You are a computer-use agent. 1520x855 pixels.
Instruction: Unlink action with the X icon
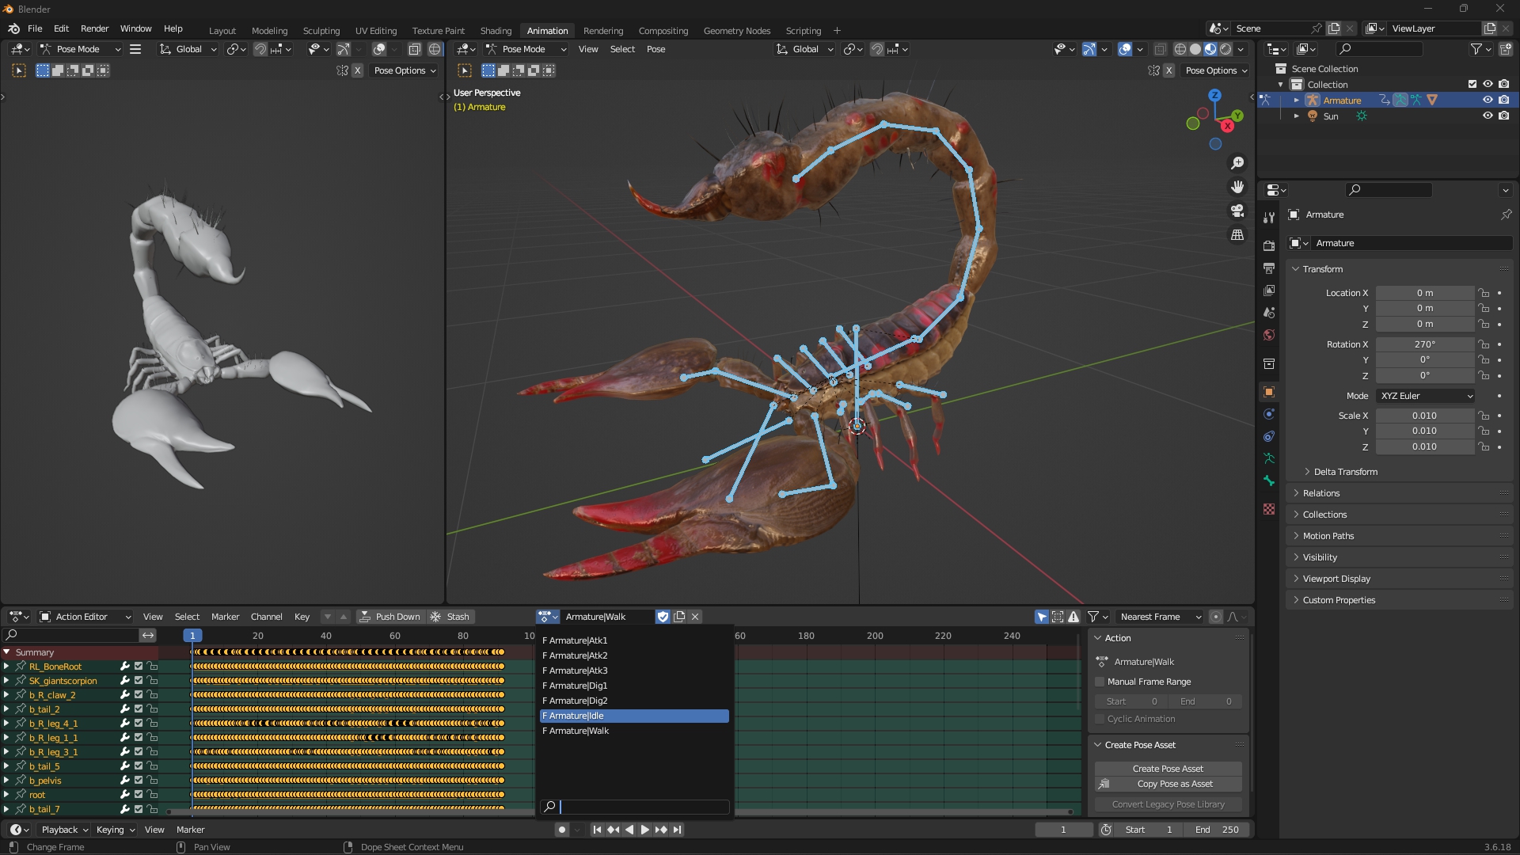click(695, 617)
